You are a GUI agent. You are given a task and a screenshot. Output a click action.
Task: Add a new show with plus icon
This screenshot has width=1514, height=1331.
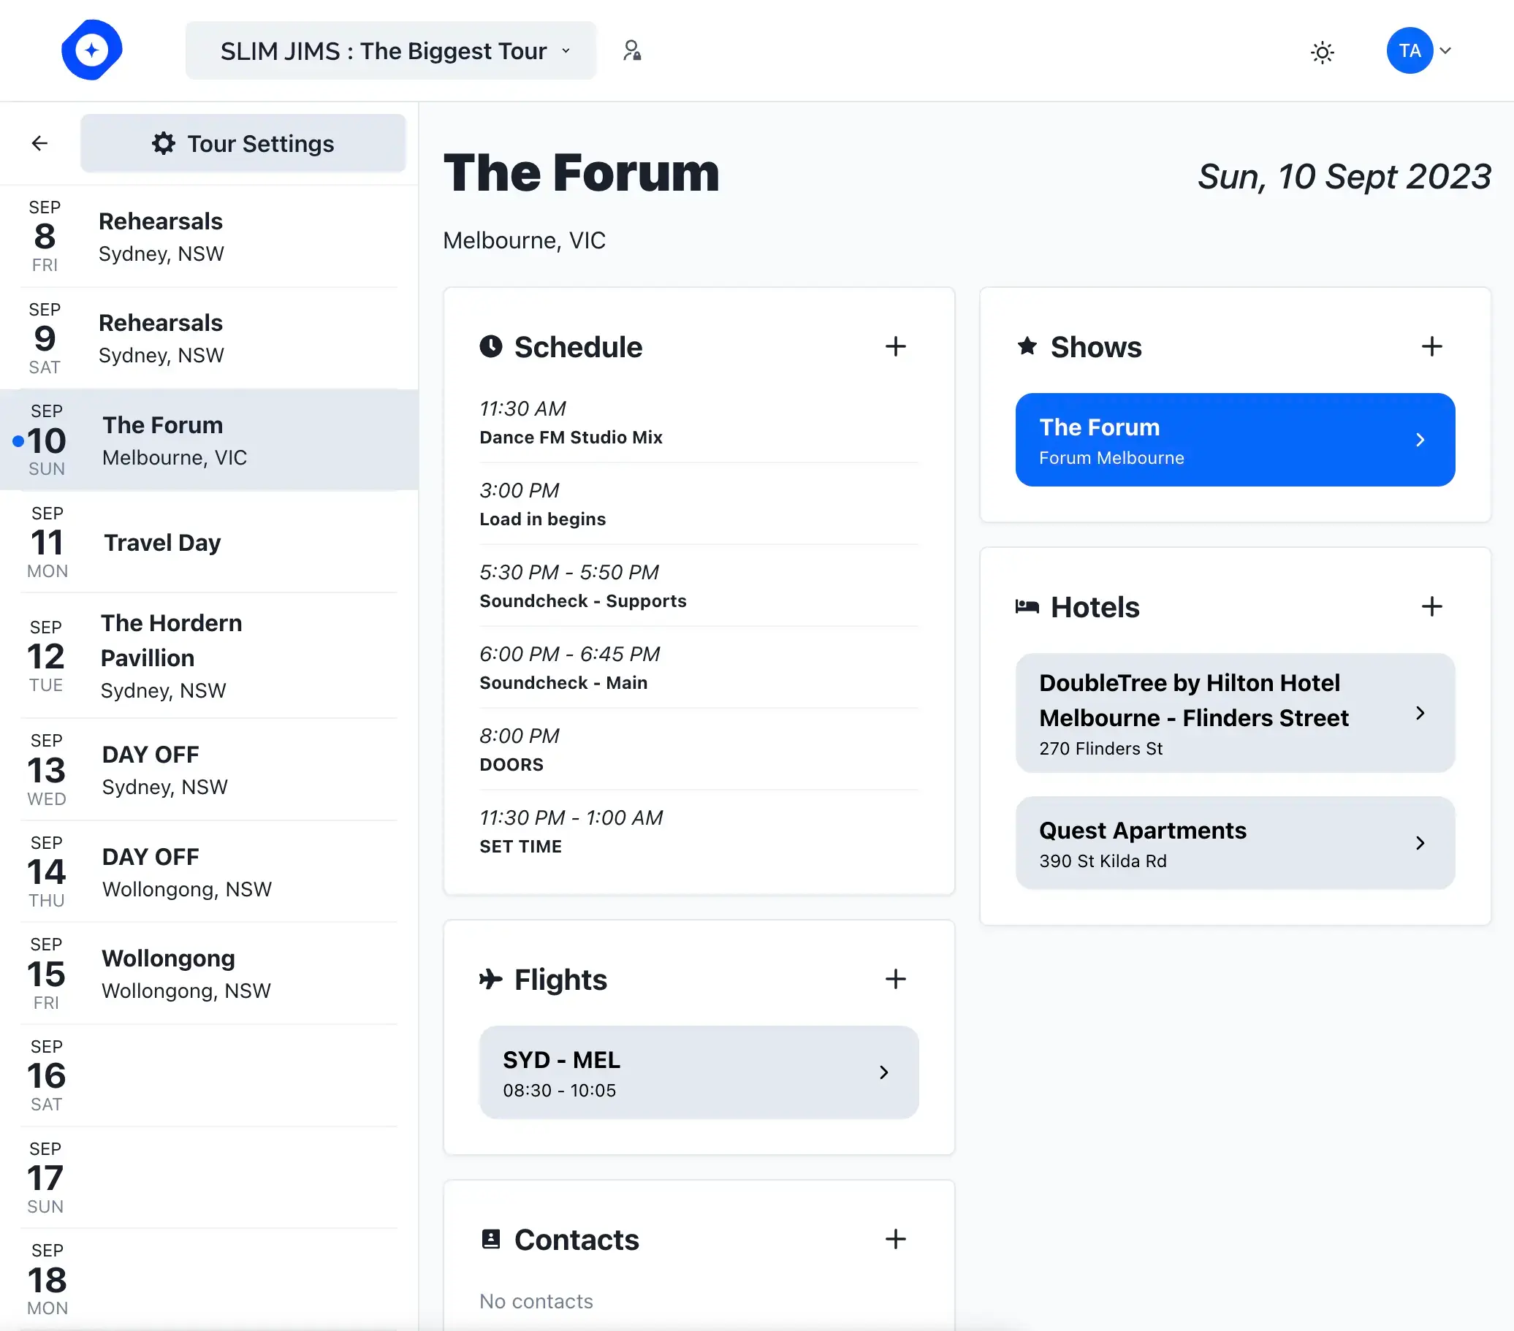[1431, 347]
